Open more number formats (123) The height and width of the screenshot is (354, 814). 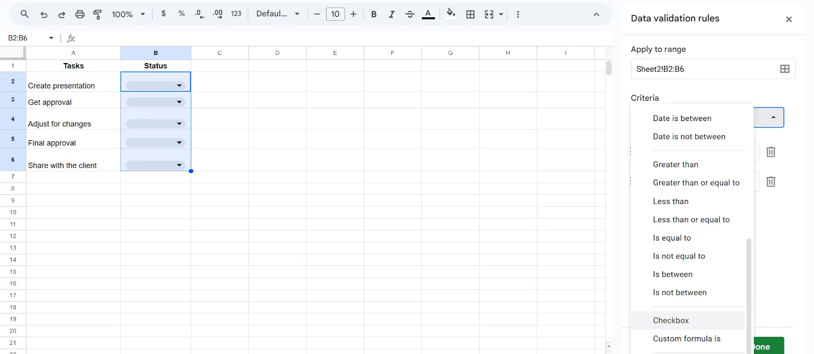click(236, 14)
